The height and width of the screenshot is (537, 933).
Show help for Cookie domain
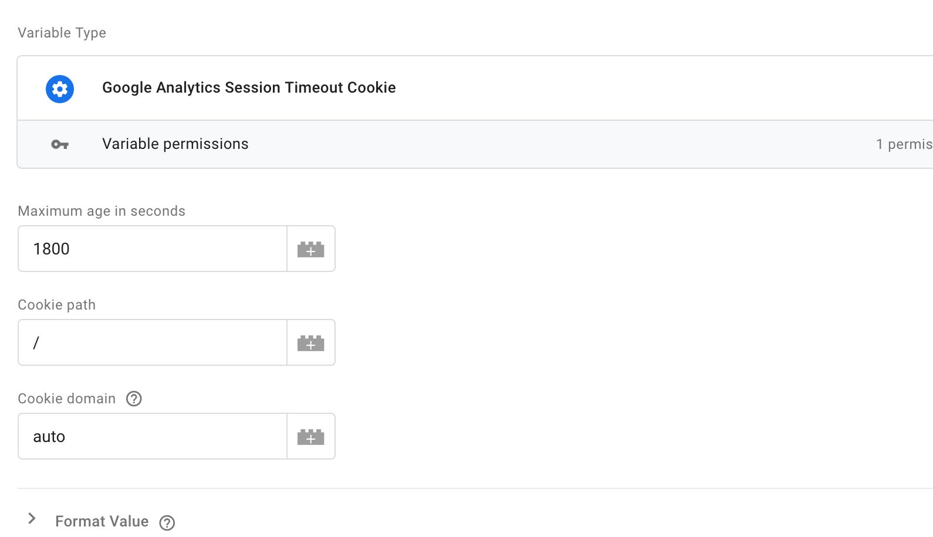point(134,399)
